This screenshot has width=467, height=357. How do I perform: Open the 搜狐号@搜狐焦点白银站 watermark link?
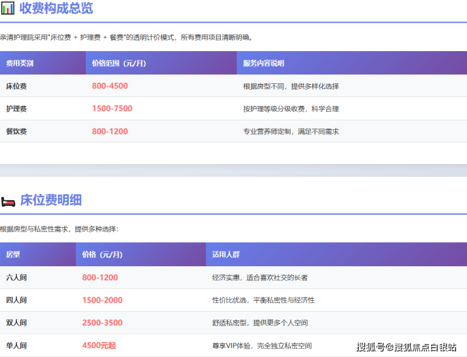[x=406, y=347]
